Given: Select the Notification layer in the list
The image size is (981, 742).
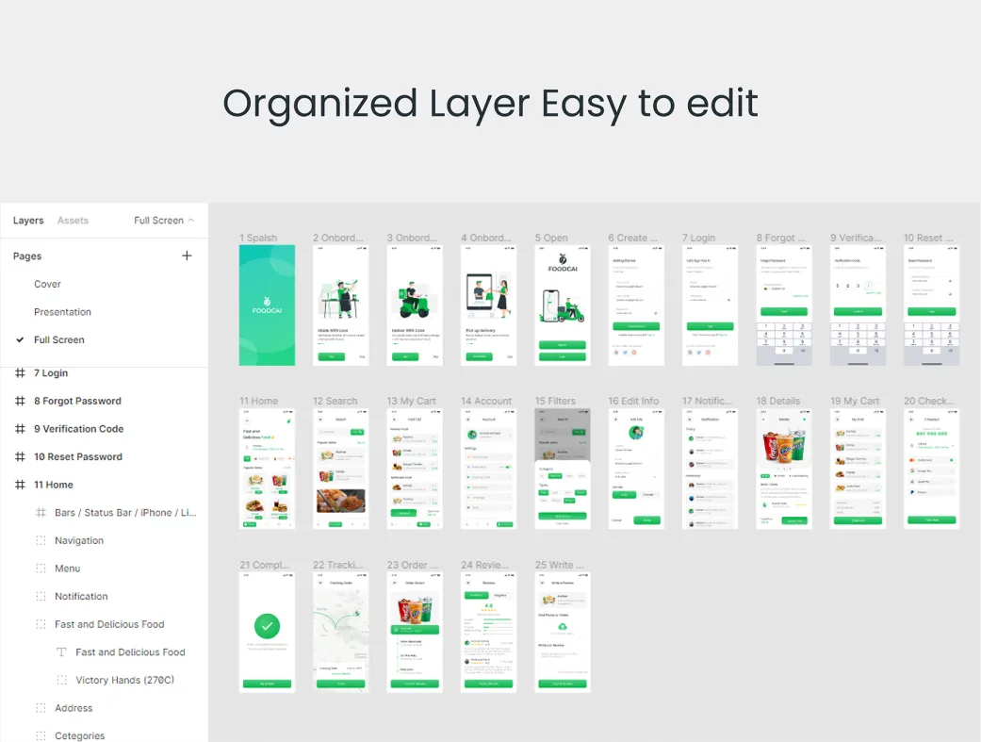Looking at the screenshot, I should pos(81,597).
